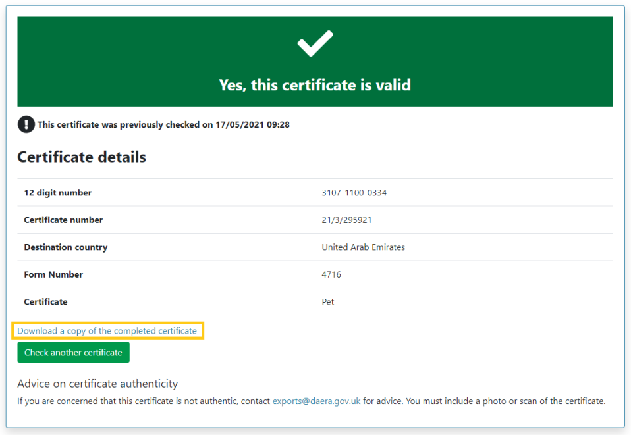The image size is (631, 435).
Task: Select the 3107-1100-0334 value
Action: (x=354, y=193)
